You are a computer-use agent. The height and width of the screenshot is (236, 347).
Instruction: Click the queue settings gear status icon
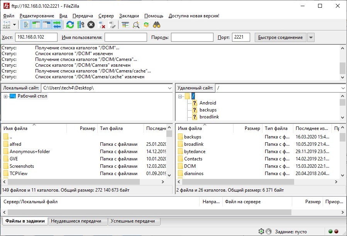261,231
